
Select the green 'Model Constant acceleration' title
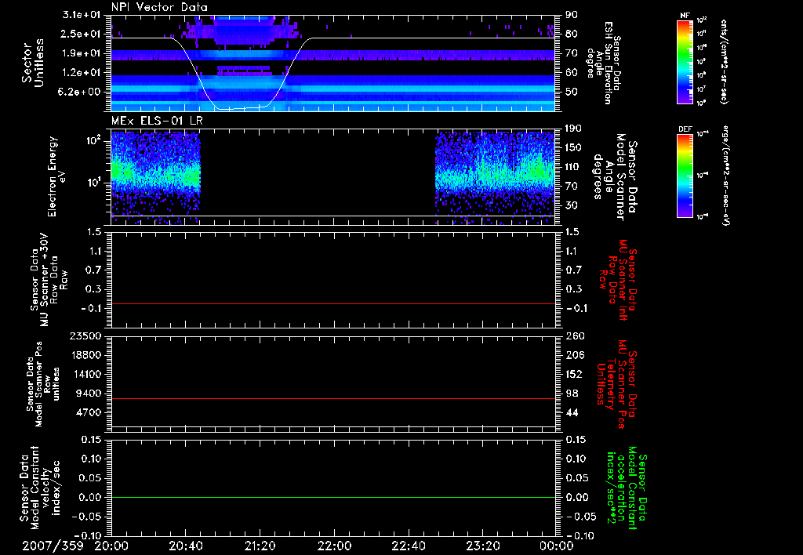pyautogui.click(x=626, y=488)
